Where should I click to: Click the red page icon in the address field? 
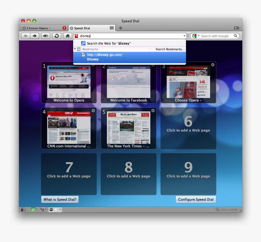point(76,36)
